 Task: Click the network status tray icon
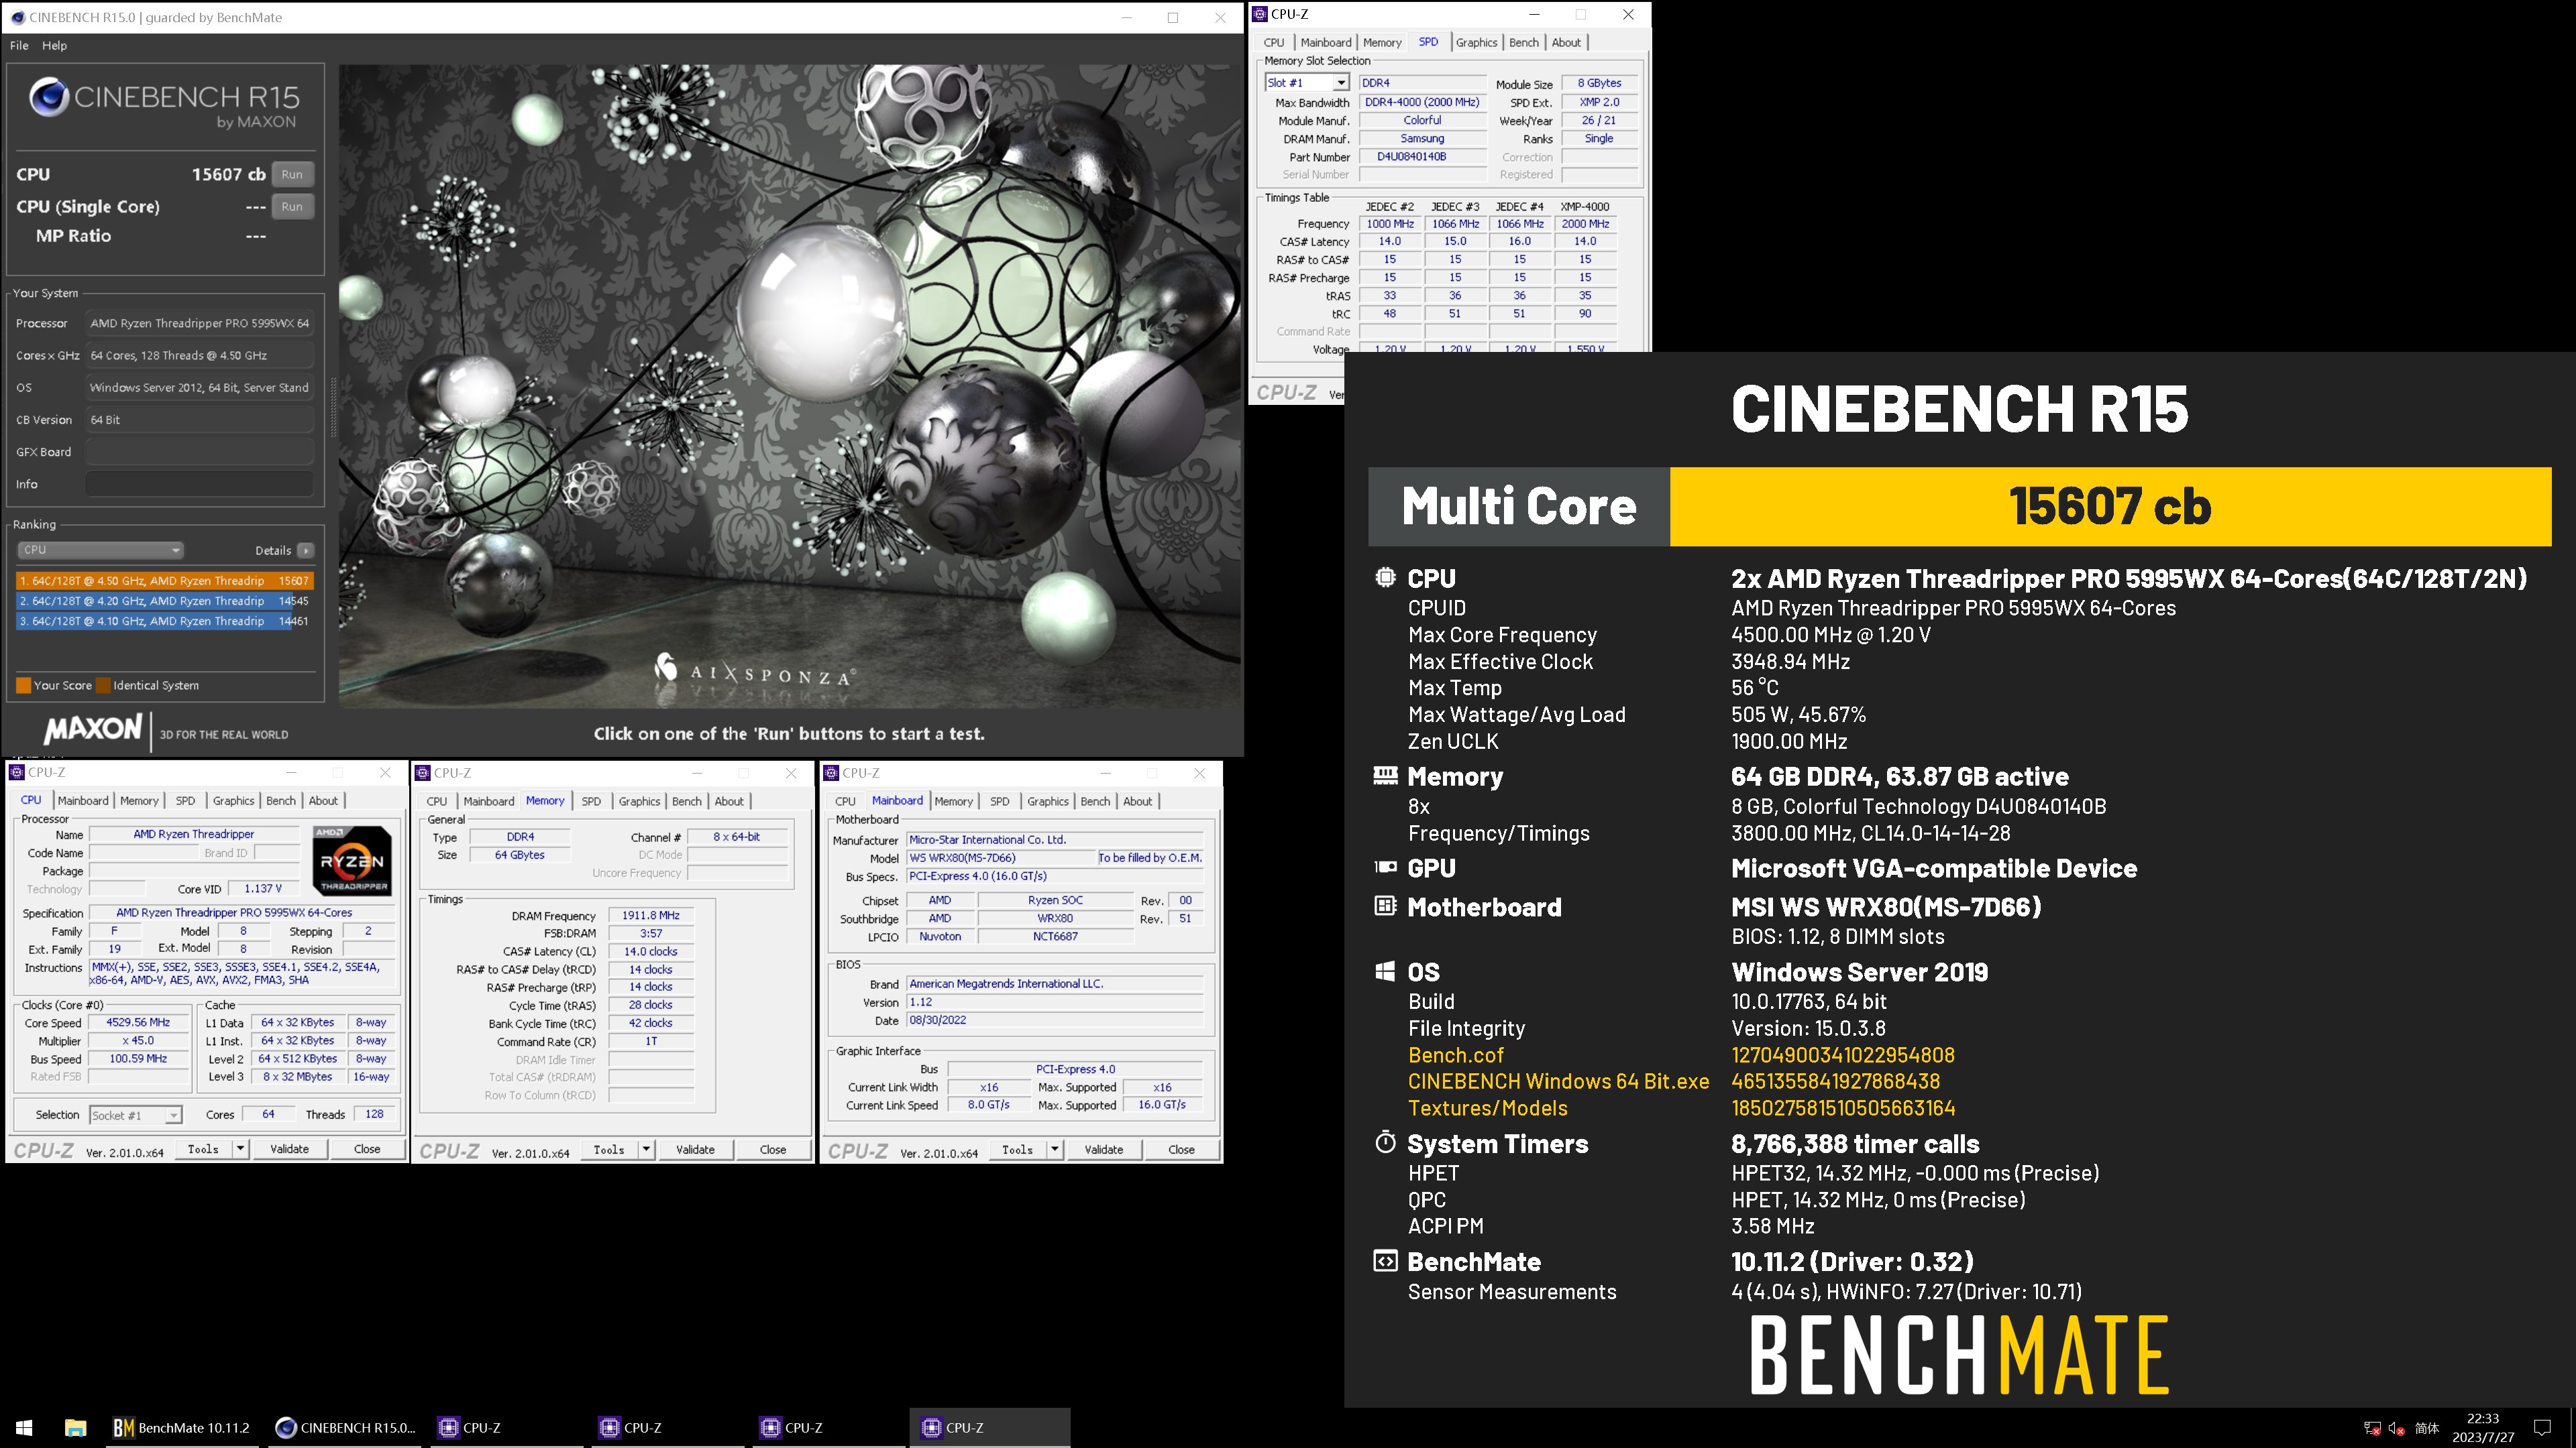pos(2371,1428)
